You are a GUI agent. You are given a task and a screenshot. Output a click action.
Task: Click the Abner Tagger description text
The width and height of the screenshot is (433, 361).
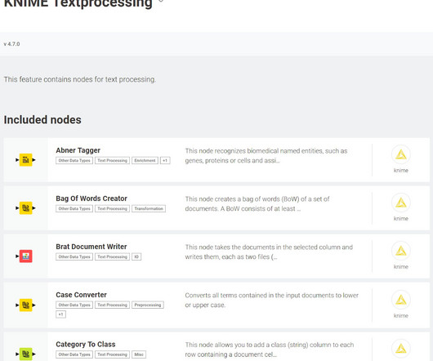[x=266, y=156]
